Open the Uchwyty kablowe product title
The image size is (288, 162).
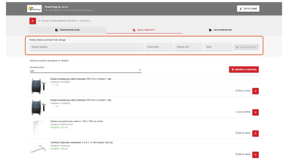[x=82, y=142]
